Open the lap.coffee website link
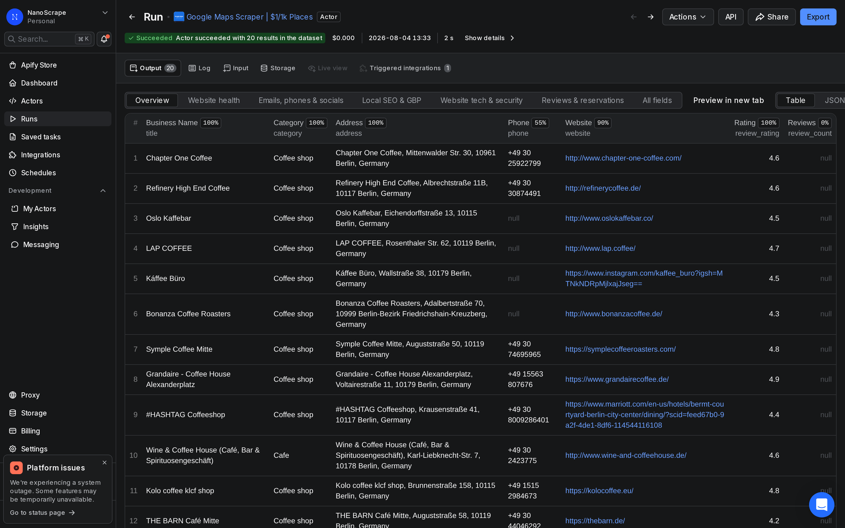 pos(600,248)
